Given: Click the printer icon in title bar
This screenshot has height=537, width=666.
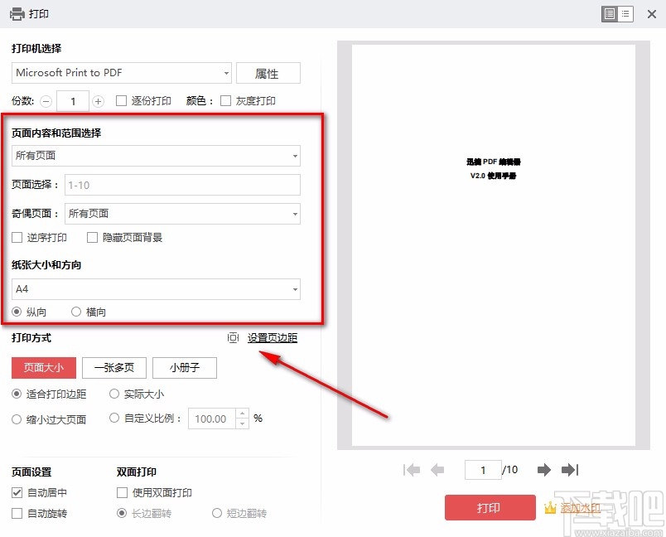Looking at the screenshot, I should pyautogui.click(x=15, y=13).
